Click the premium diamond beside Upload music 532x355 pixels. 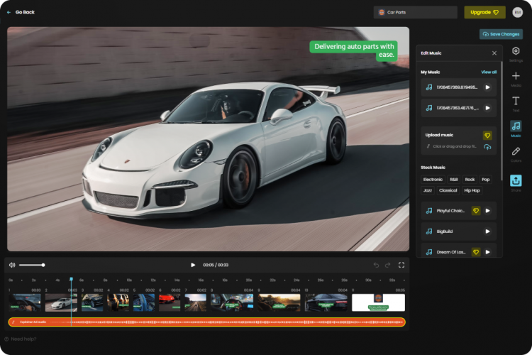tap(487, 135)
